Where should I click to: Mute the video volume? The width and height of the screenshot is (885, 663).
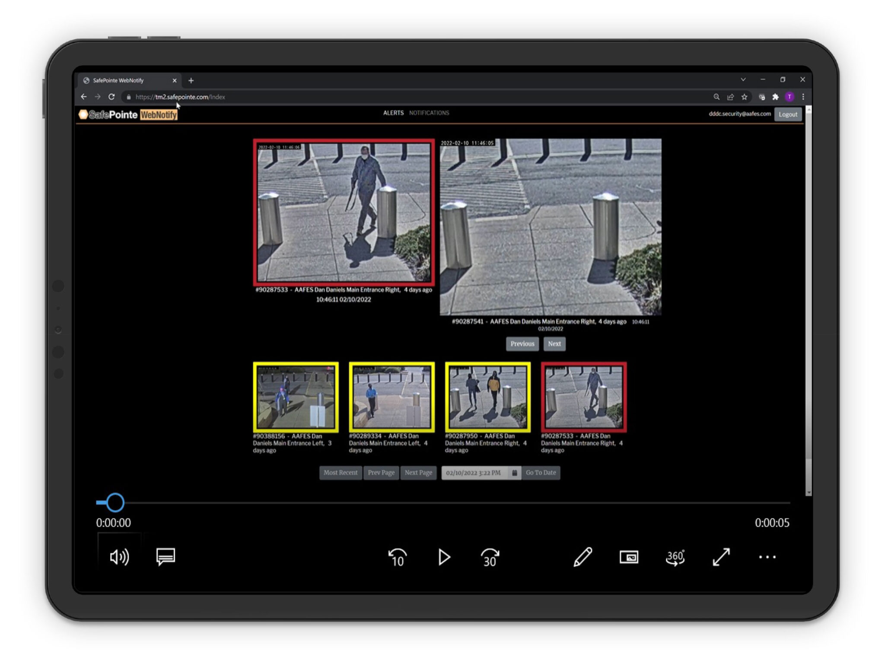pyautogui.click(x=119, y=557)
